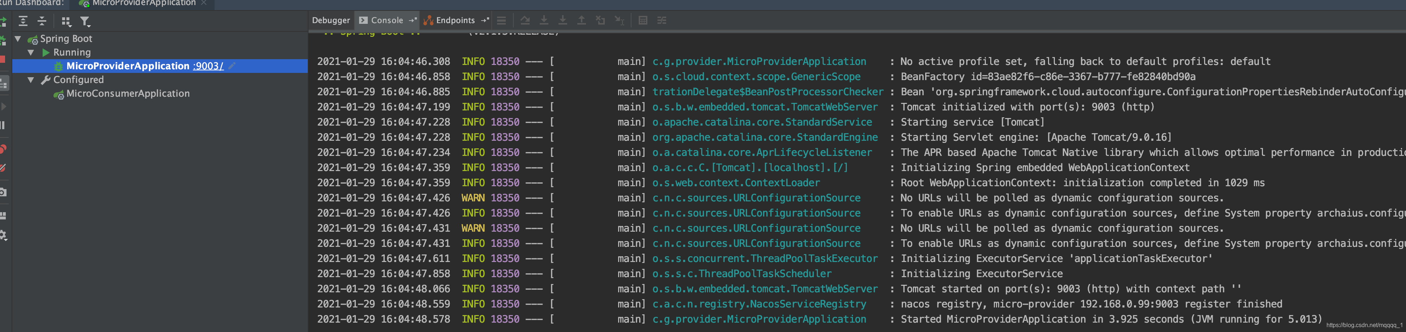1406x332 pixels.
Task: Click the 'Starting service [Tomcat]' log message
Action: pos(972,122)
